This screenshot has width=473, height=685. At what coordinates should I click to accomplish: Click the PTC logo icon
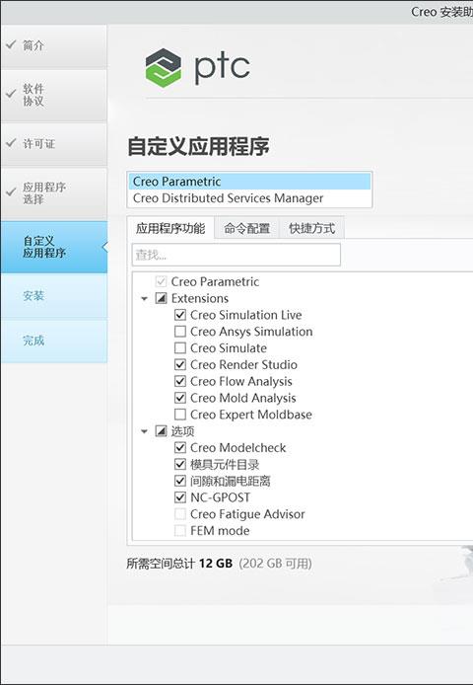(x=163, y=68)
